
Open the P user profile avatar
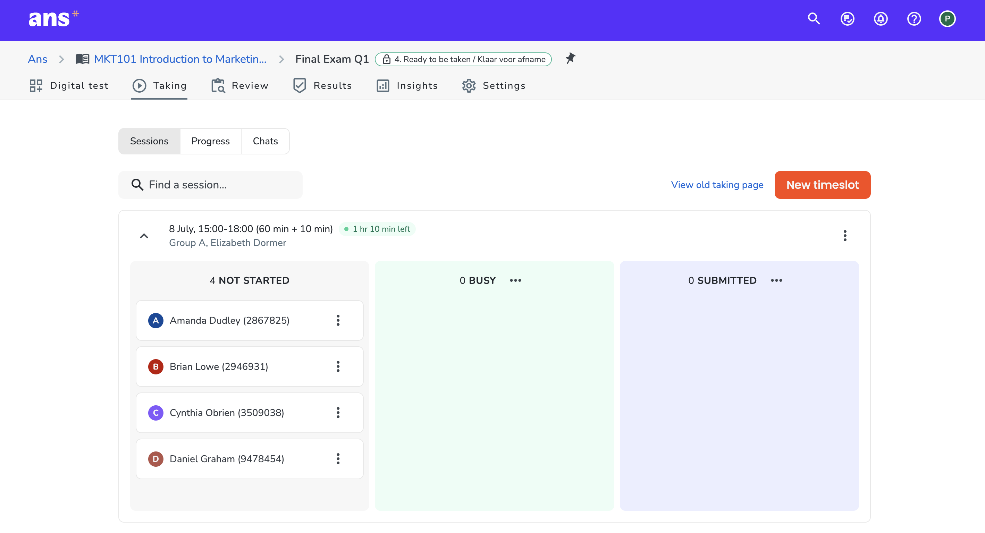947,19
